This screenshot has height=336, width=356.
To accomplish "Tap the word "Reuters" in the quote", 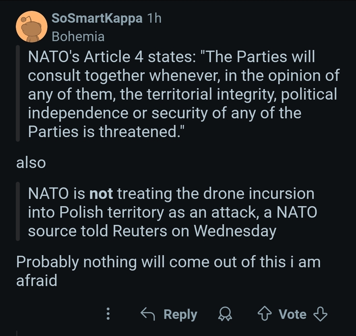I will coord(140,231).
